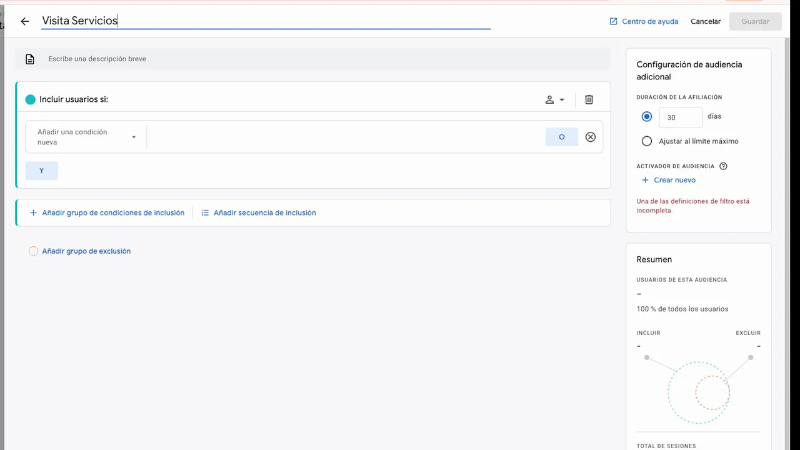Click the Guardar button
The height and width of the screenshot is (450, 800).
(x=755, y=21)
